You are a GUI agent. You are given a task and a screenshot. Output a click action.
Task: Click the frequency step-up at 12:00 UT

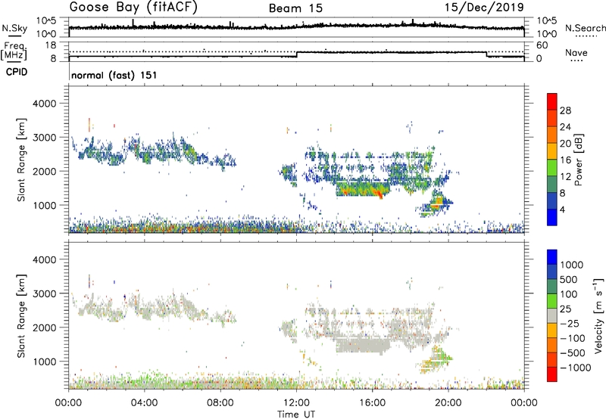click(297, 54)
